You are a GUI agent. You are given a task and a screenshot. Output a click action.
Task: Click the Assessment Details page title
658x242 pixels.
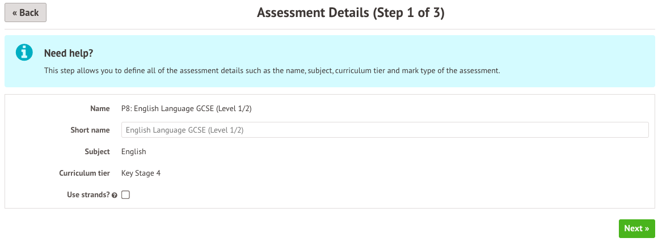click(x=350, y=13)
